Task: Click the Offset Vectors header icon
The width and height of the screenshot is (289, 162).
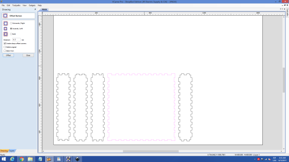Action: pyautogui.click(x=5, y=16)
